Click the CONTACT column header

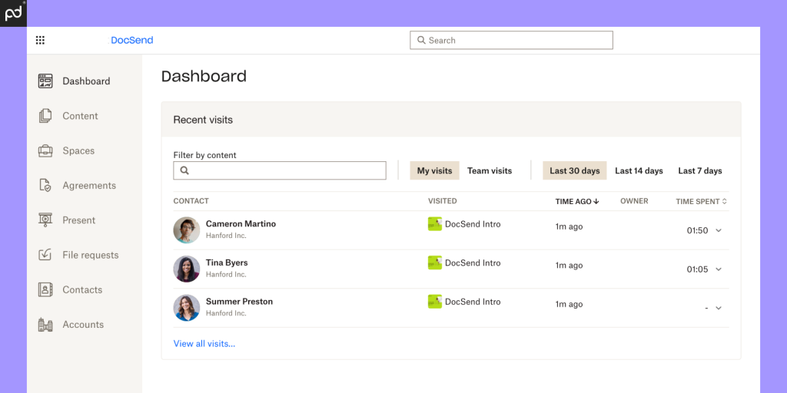tap(191, 201)
